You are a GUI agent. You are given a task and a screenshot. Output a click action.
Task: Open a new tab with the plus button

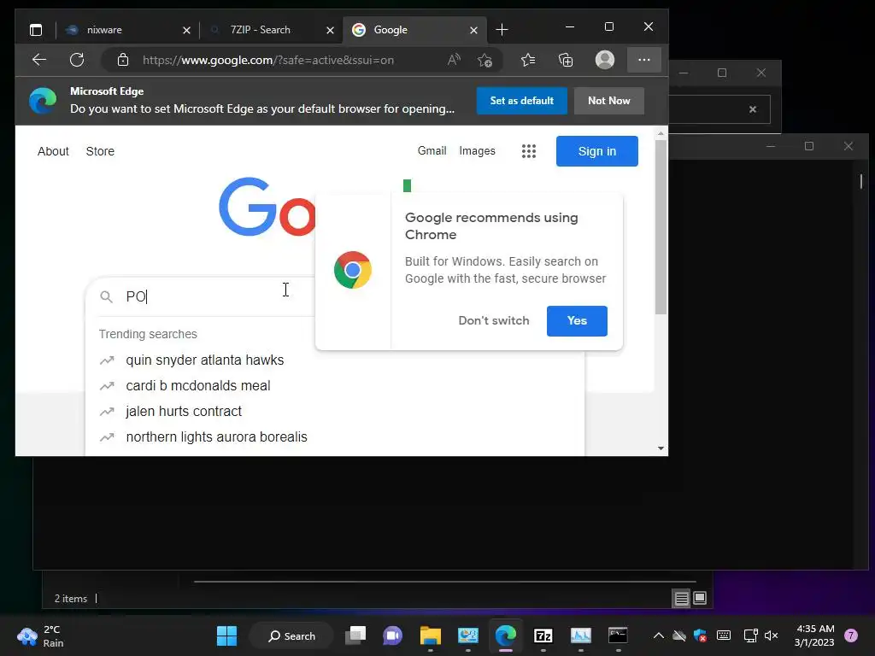(x=502, y=30)
